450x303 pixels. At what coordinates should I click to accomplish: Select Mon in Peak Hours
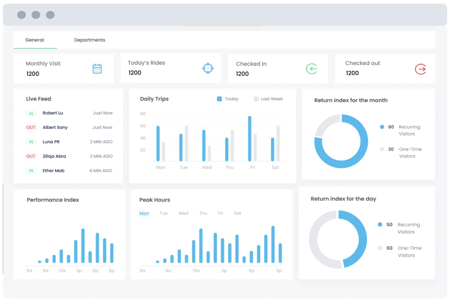point(144,213)
